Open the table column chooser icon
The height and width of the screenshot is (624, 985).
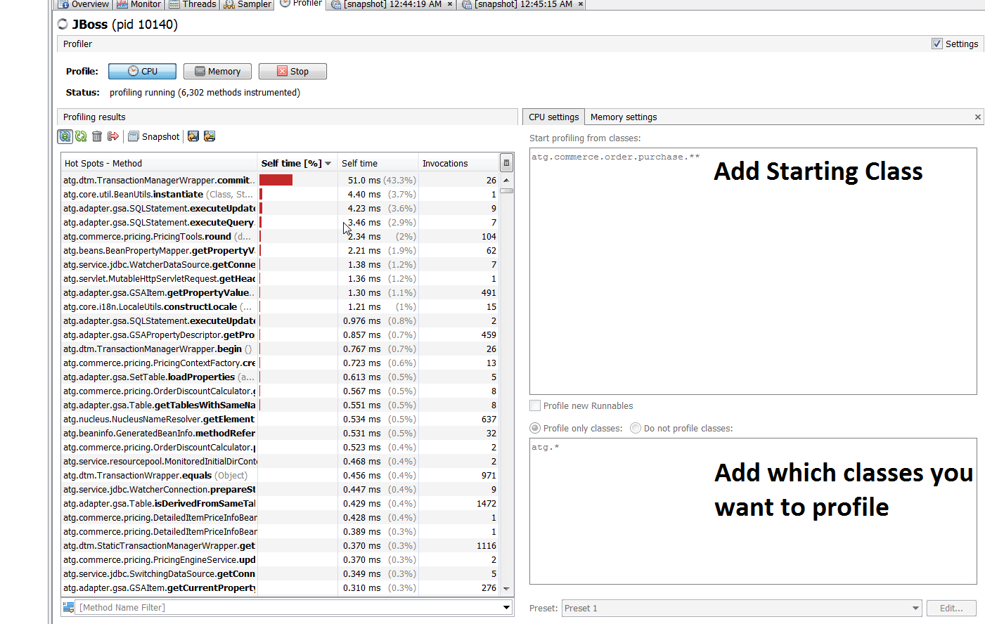(x=506, y=163)
